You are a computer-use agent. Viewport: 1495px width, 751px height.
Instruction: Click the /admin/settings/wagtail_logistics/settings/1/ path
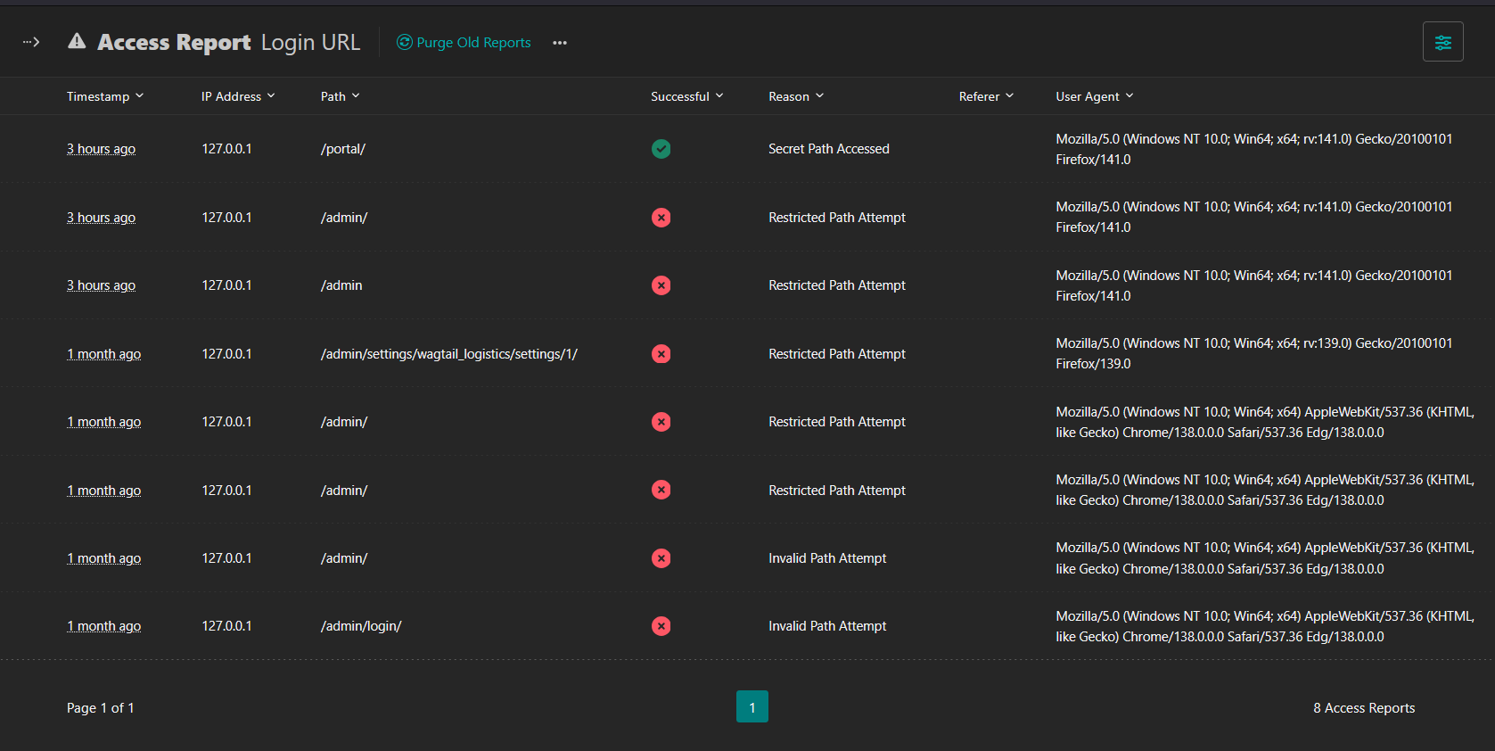tap(449, 354)
